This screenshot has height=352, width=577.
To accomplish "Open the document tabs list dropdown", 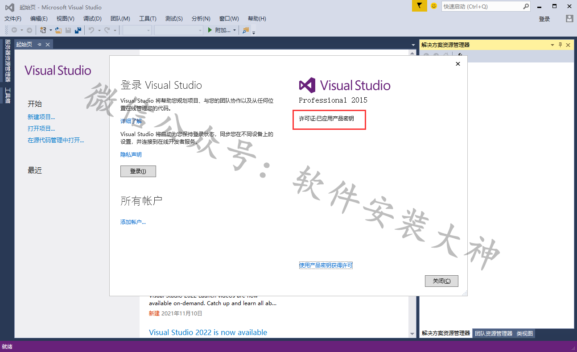I will tap(413, 45).
